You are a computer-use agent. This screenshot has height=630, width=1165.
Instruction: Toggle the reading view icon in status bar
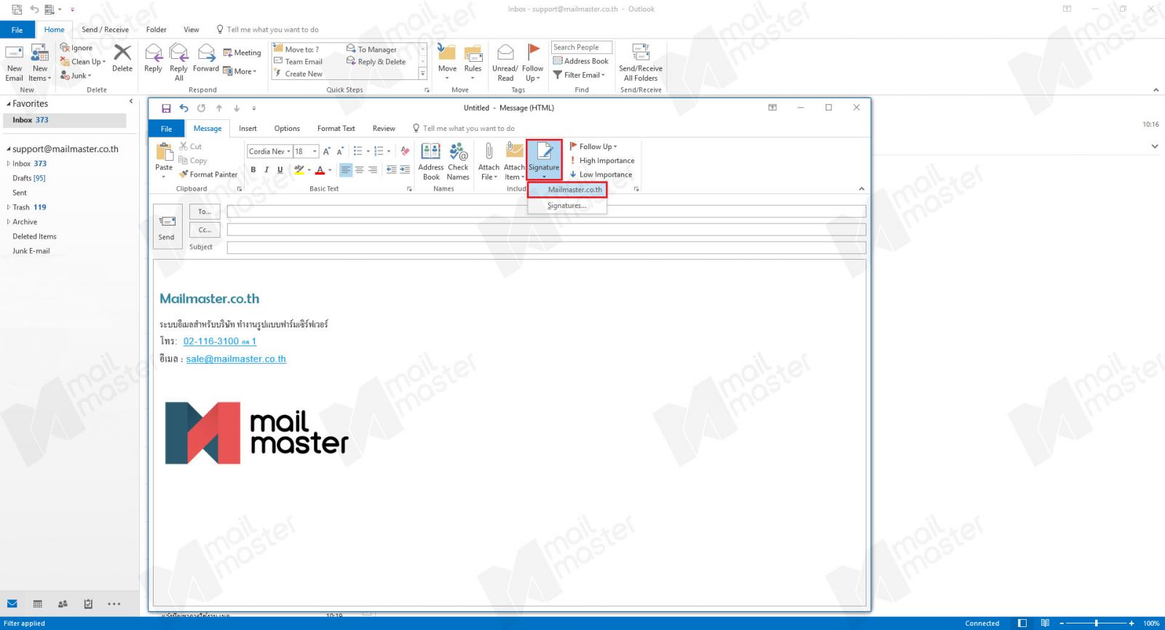pos(1045,623)
